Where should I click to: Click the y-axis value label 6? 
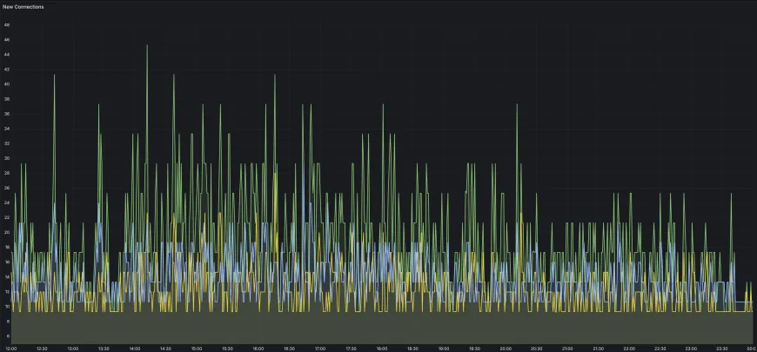[7, 335]
